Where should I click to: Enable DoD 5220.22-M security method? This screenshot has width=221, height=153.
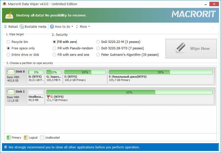tap(98, 42)
